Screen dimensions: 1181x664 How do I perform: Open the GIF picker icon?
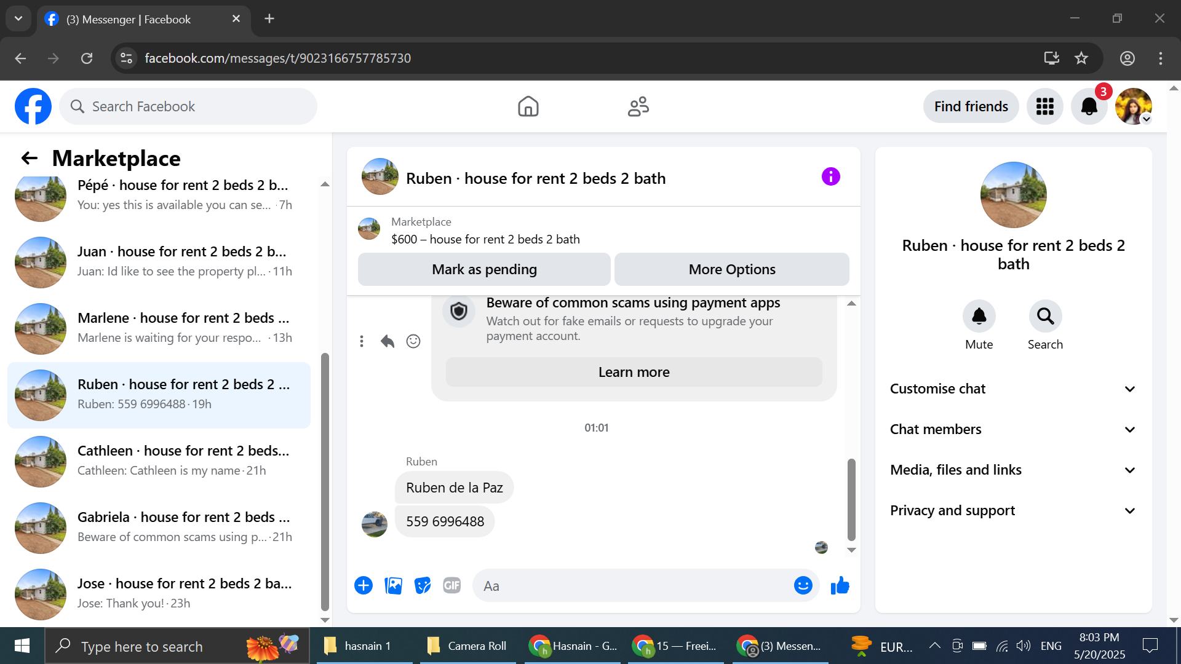pos(452,585)
